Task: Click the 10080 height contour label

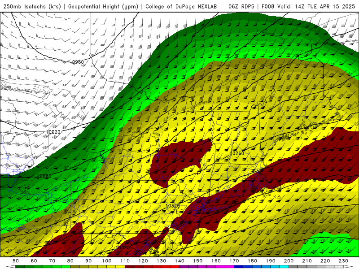Action: [44, 176]
